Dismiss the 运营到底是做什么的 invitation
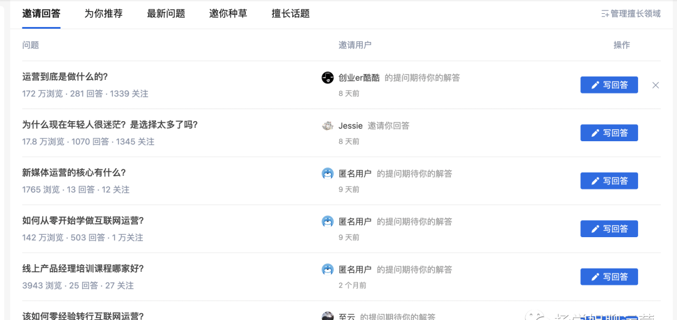The height and width of the screenshot is (320, 677). [x=656, y=85]
